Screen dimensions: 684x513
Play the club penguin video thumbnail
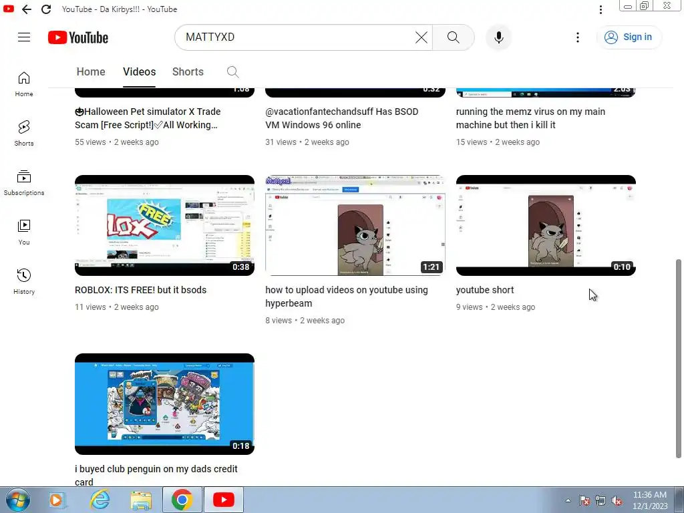click(164, 404)
